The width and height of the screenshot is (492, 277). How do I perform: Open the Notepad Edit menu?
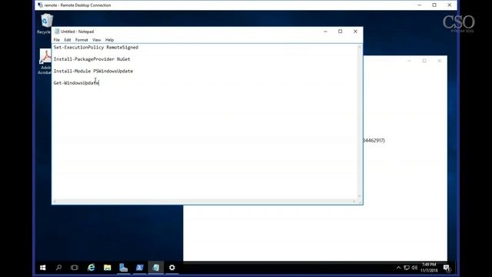pyautogui.click(x=68, y=40)
